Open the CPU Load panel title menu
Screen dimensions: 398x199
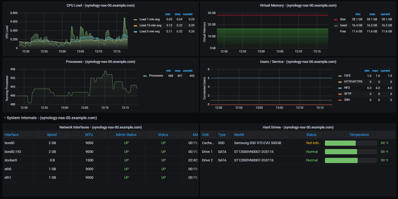(101, 5)
